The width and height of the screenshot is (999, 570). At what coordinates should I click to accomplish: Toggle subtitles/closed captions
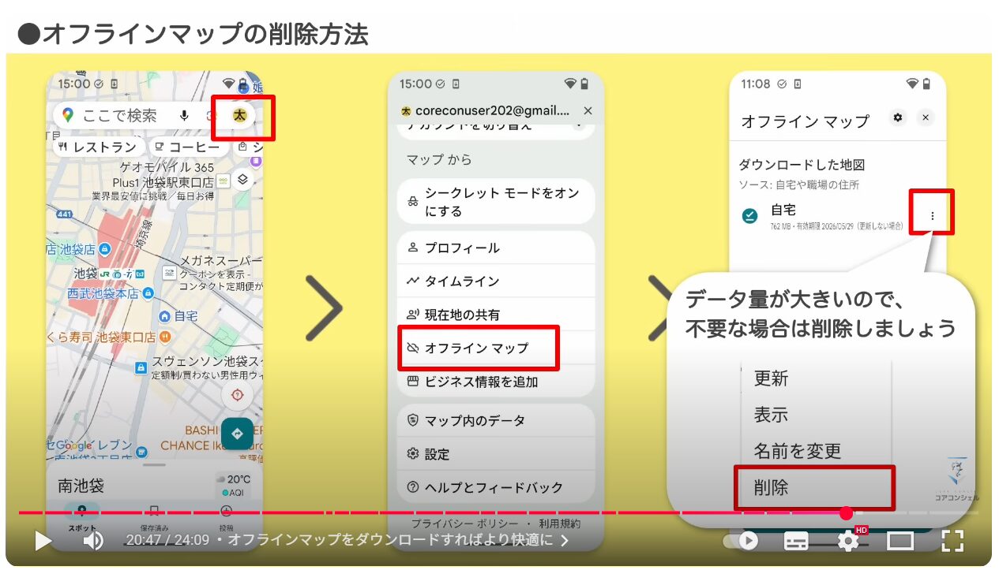point(796,541)
